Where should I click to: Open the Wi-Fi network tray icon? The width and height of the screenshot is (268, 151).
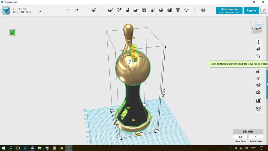(241, 148)
